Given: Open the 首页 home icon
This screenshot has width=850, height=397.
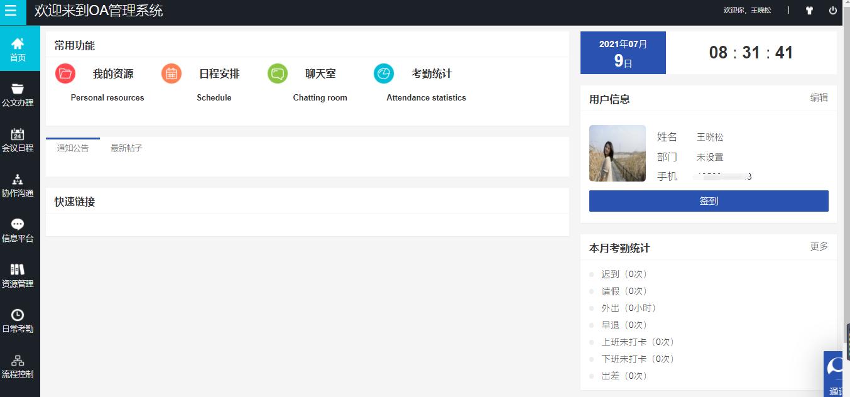Looking at the screenshot, I should click(18, 43).
